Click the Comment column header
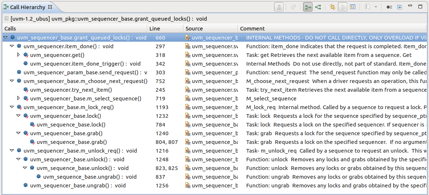The height and width of the screenshot is (195, 429). click(x=326, y=29)
